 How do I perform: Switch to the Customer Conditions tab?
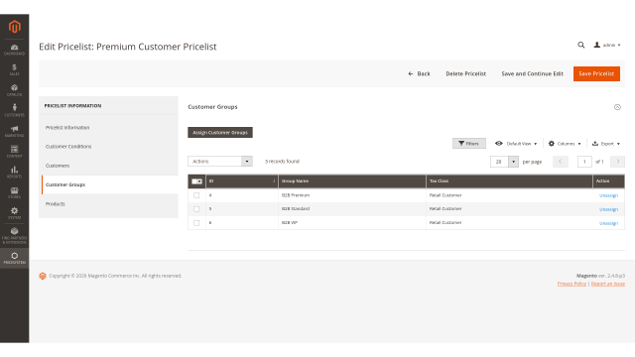pyautogui.click(x=109, y=147)
